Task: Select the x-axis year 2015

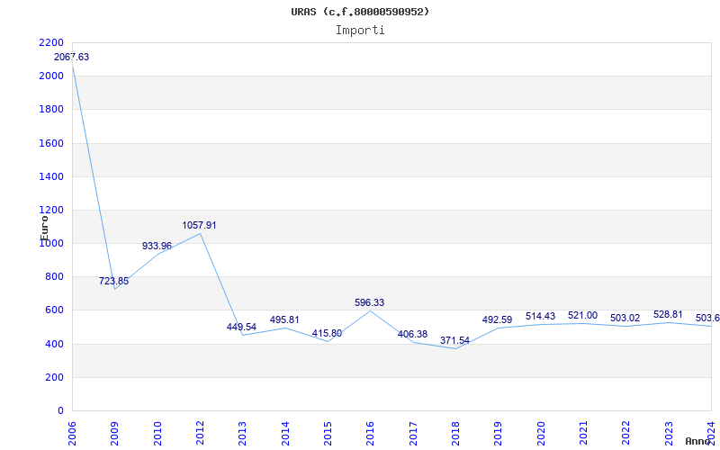Action: pyautogui.click(x=328, y=434)
